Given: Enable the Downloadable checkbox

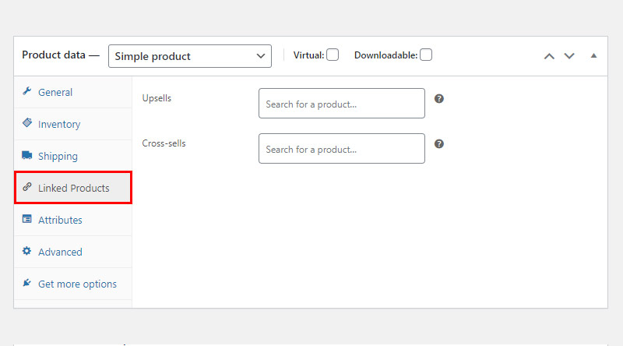Looking at the screenshot, I should (x=426, y=55).
